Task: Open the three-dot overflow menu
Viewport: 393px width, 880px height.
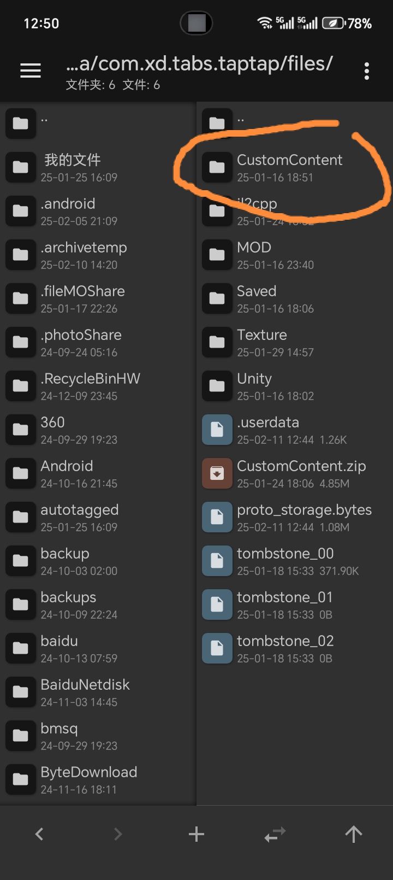Action: [366, 70]
